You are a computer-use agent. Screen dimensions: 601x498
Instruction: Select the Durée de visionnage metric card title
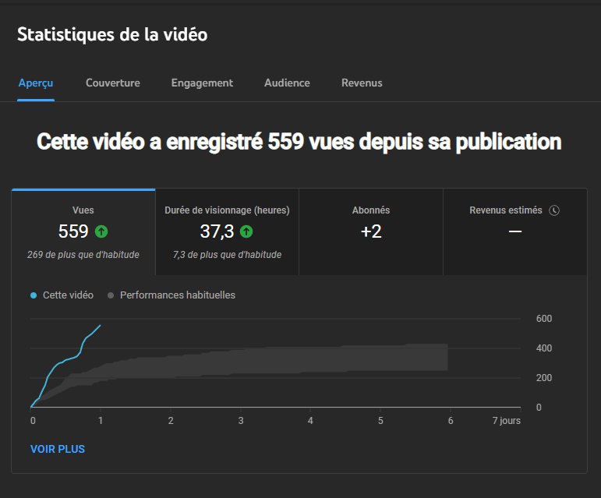(x=227, y=210)
